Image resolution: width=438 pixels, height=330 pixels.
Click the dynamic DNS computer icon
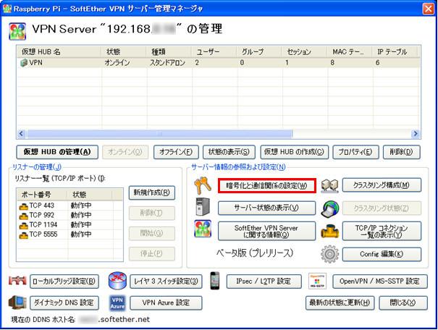tap(17, 302)
